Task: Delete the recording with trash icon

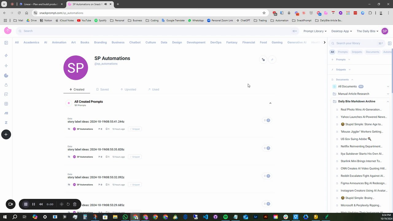Action: [75, 204]
